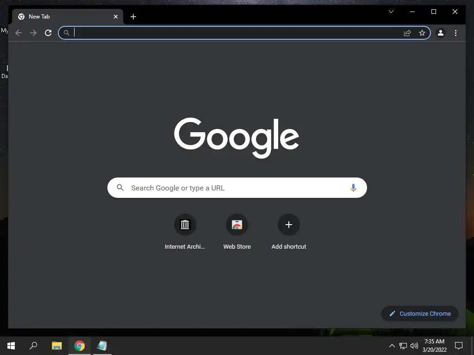This screenshot has width=474, height=355.
Task: Open the Web Store shortcut
Action: coord(237,232)
